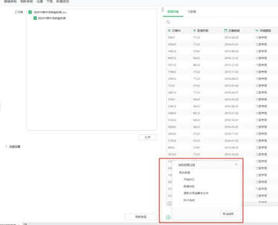Click the order ID cell 1796.0
This screenshot has width=278, height=225.
pos(172,72)
